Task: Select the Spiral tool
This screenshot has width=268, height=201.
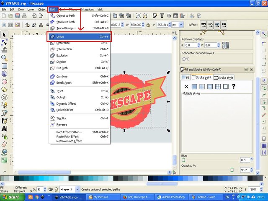Action: coord(4,98)
